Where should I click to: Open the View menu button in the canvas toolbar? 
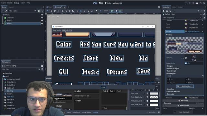click(106, 11)
